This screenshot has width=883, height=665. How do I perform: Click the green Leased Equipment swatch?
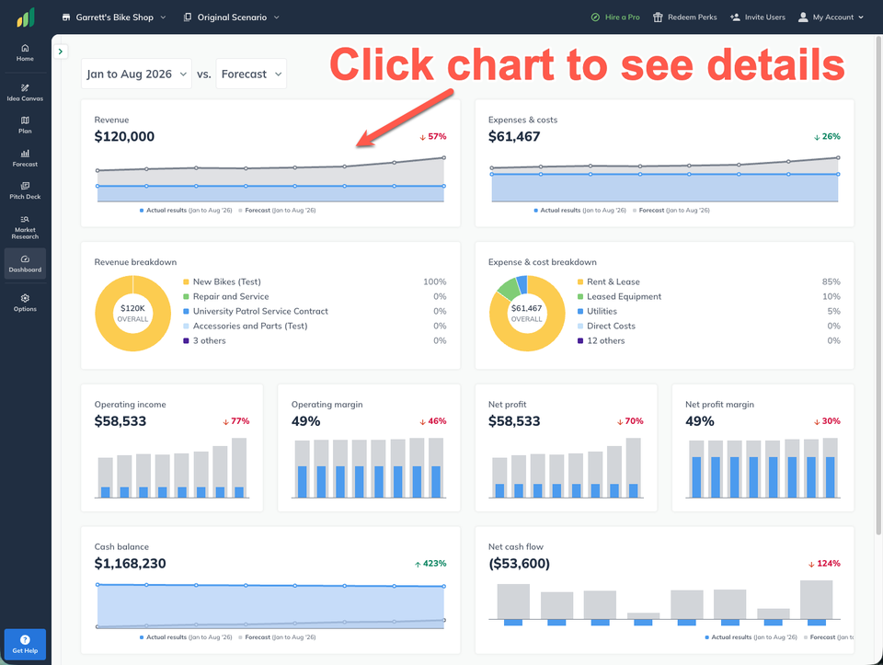pyautogui.click(x=580, y=297)
